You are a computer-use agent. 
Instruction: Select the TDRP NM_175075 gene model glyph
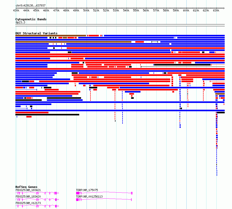point(104,193)
